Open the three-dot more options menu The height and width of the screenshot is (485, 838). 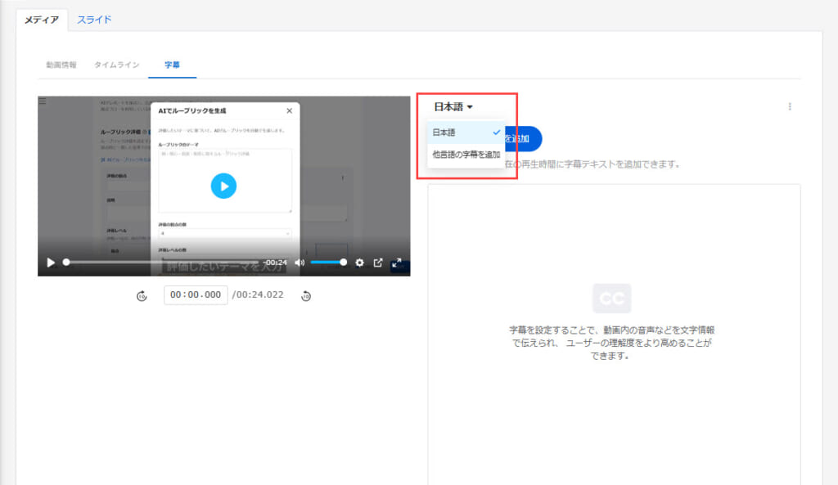(789, 106)
